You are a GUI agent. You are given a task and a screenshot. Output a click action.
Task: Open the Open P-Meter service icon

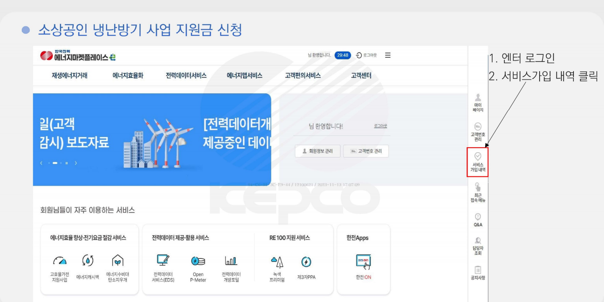click(x=198, y=268)
